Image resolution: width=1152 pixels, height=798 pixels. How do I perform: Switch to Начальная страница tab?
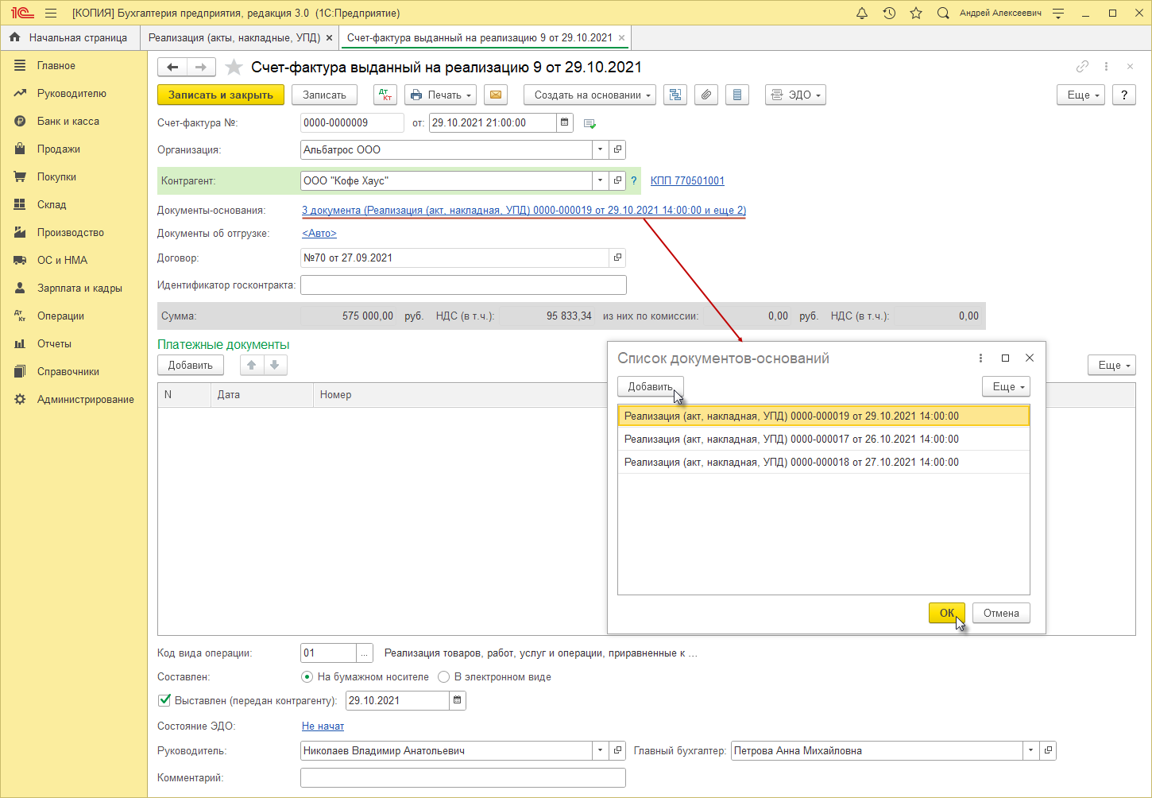click(70, 37)
